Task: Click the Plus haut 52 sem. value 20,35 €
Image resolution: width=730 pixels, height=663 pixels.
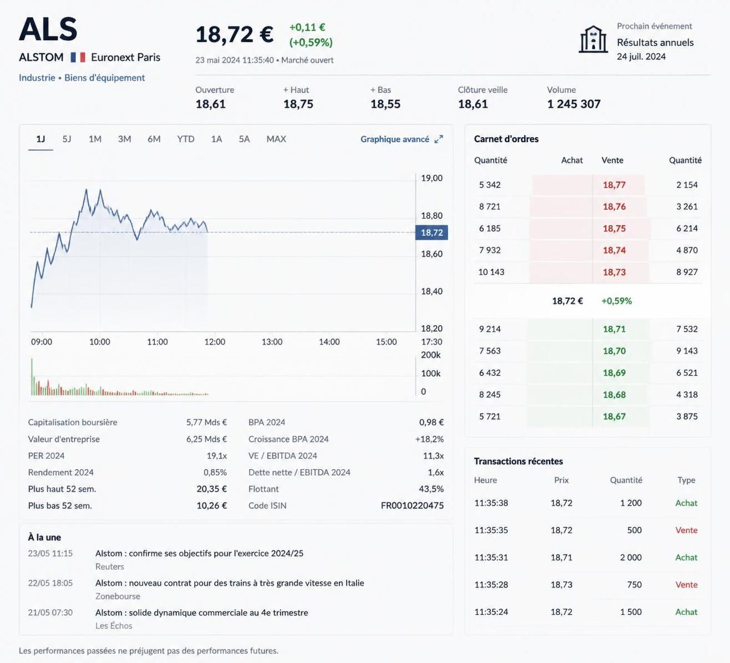Action: pos(211,489)
